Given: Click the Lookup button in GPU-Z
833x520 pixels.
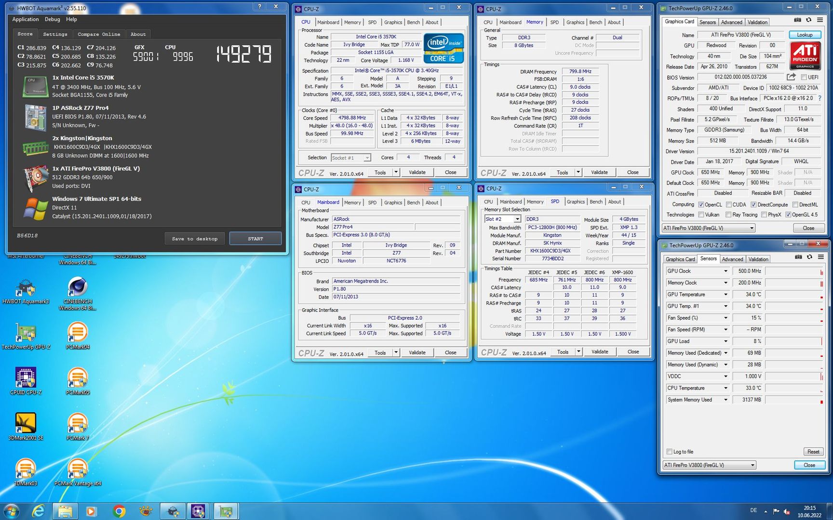Looking at the screenshot, I should click(805, 35).
